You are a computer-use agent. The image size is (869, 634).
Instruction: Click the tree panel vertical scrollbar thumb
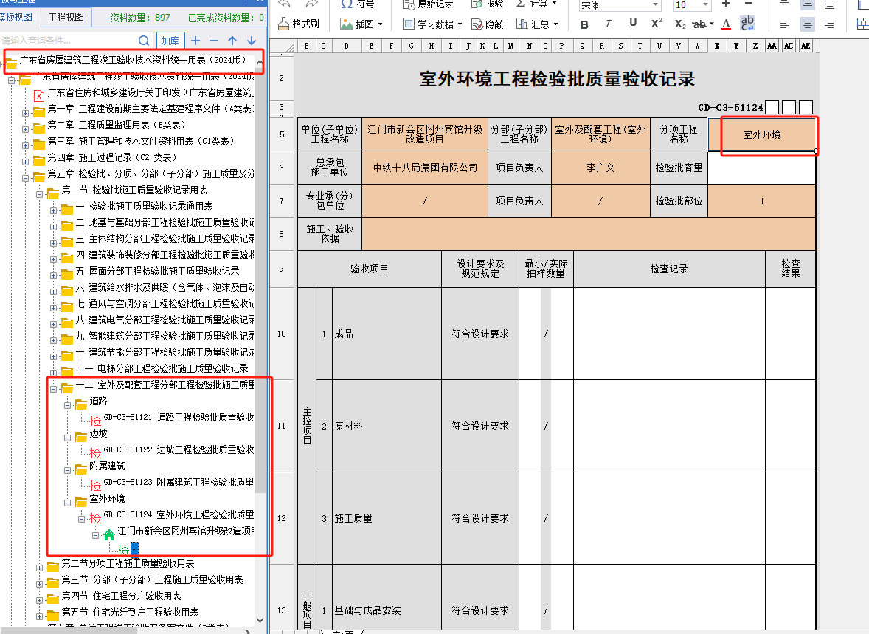pos(260,282)
